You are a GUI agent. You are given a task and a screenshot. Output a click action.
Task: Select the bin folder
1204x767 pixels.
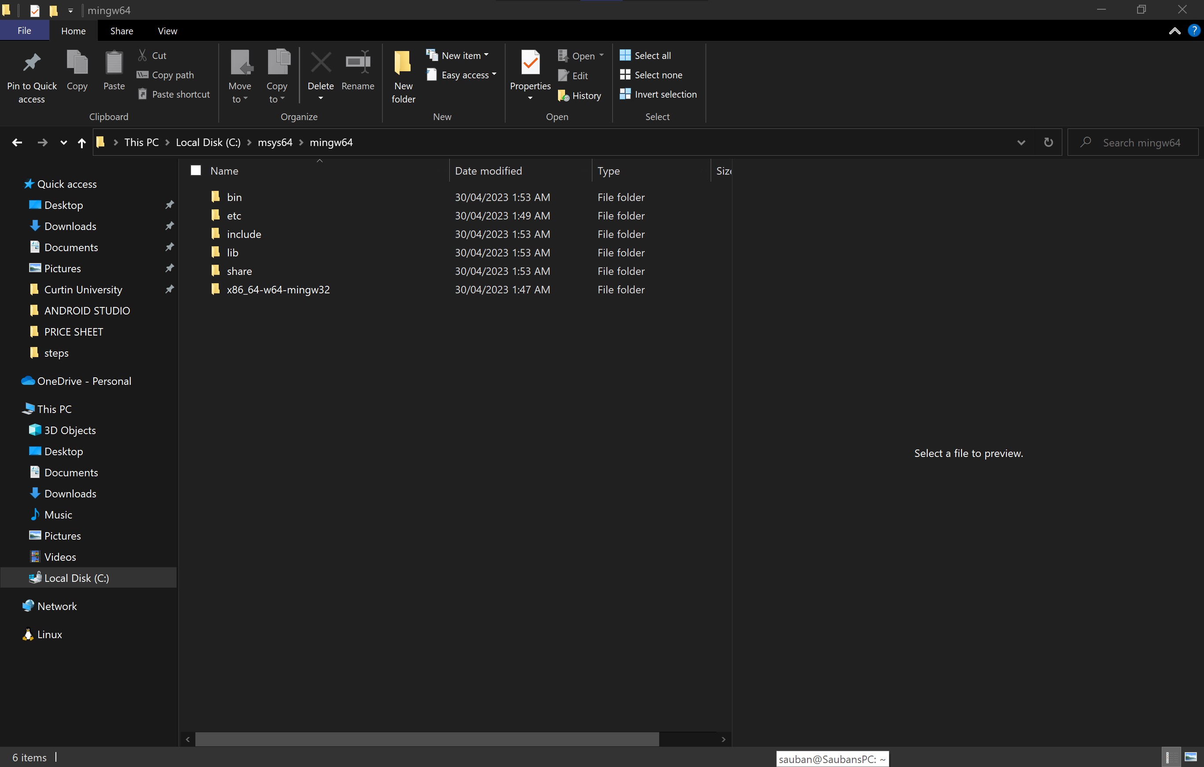click(x=235, y=197)
